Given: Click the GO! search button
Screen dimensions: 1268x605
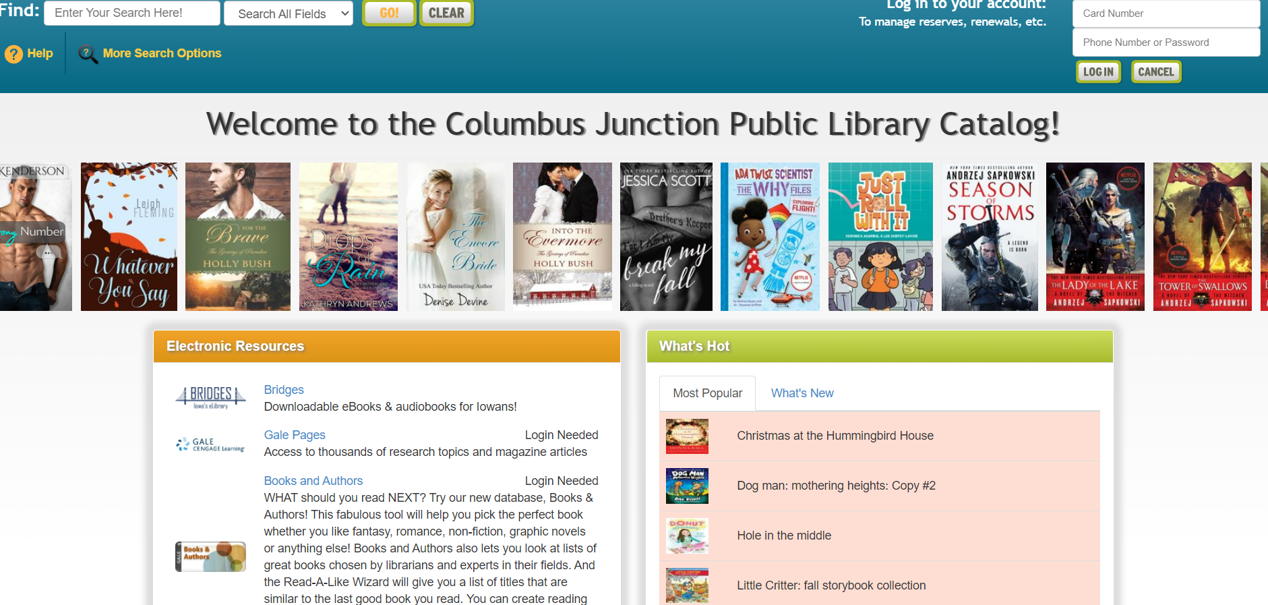Looking at the screenshot, I should 389,13.
